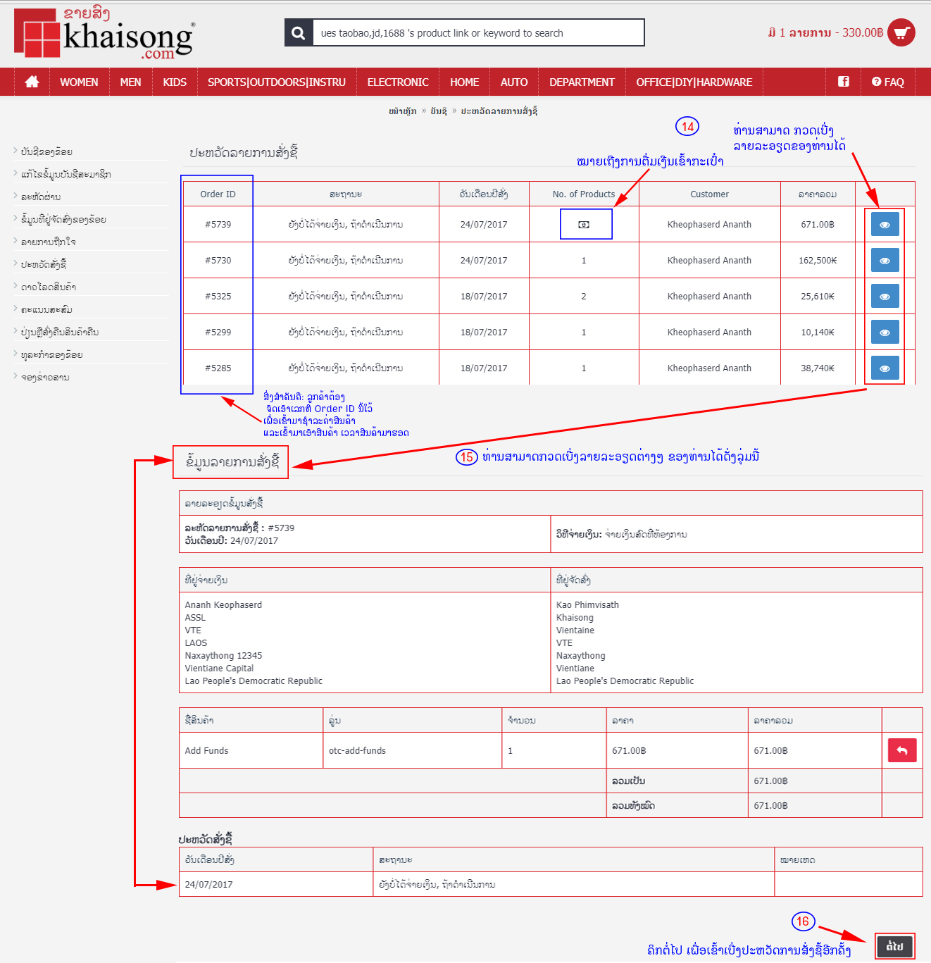Open ບັນຊີຂອງຂ້ອຍ in the sidebar
Image resolution: width=931 pixels, height=963 pixels.
pos(46,151)
